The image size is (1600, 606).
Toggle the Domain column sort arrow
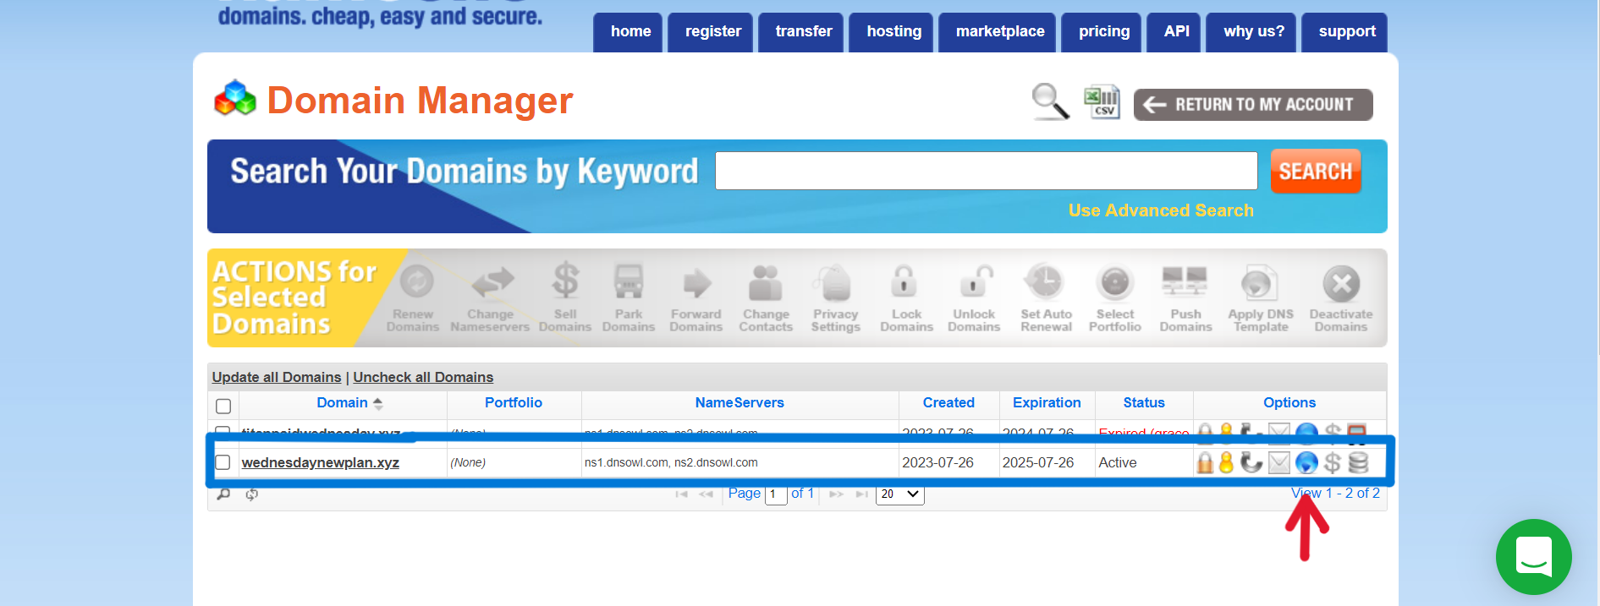[x=378, y=403]
